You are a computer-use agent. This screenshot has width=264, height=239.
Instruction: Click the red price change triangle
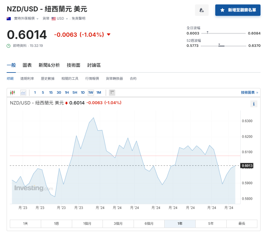109,35
